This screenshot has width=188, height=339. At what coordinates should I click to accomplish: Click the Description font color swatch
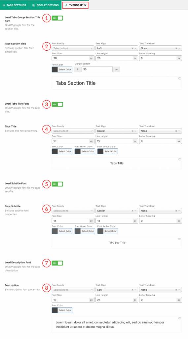pos(55,310)
